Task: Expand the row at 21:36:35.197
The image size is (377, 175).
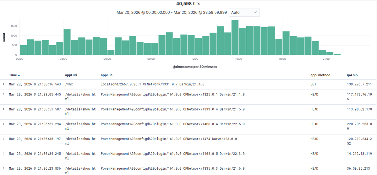Action: point(3,139)
